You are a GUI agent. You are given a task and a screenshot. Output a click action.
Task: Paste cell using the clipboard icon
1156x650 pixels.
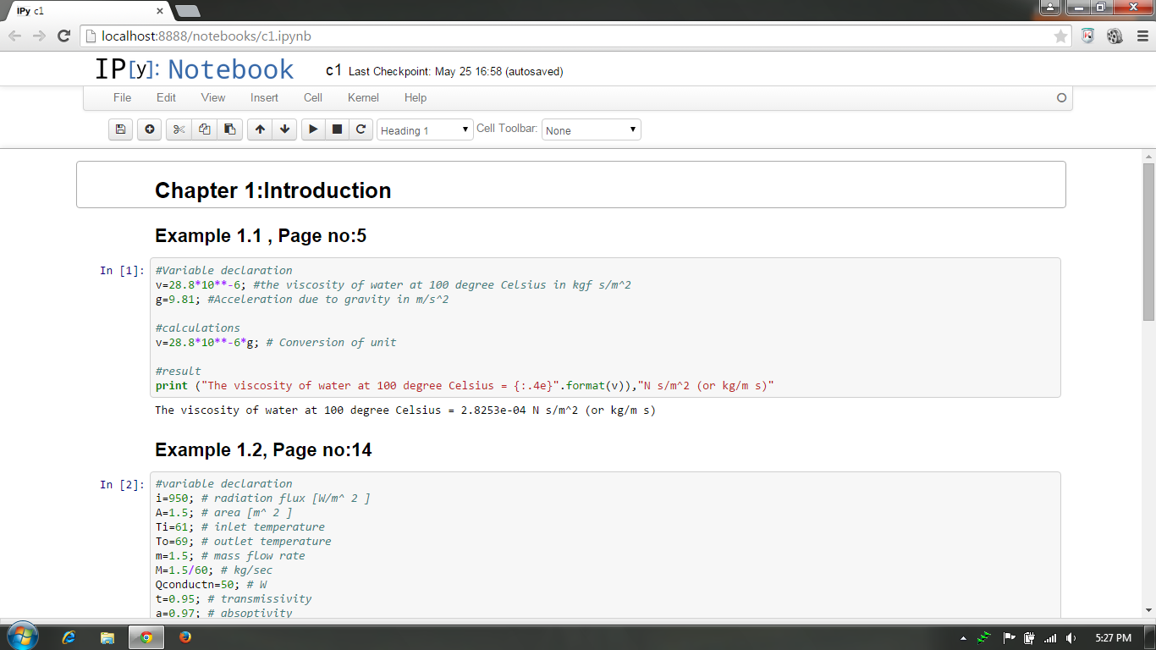(229, 129)
